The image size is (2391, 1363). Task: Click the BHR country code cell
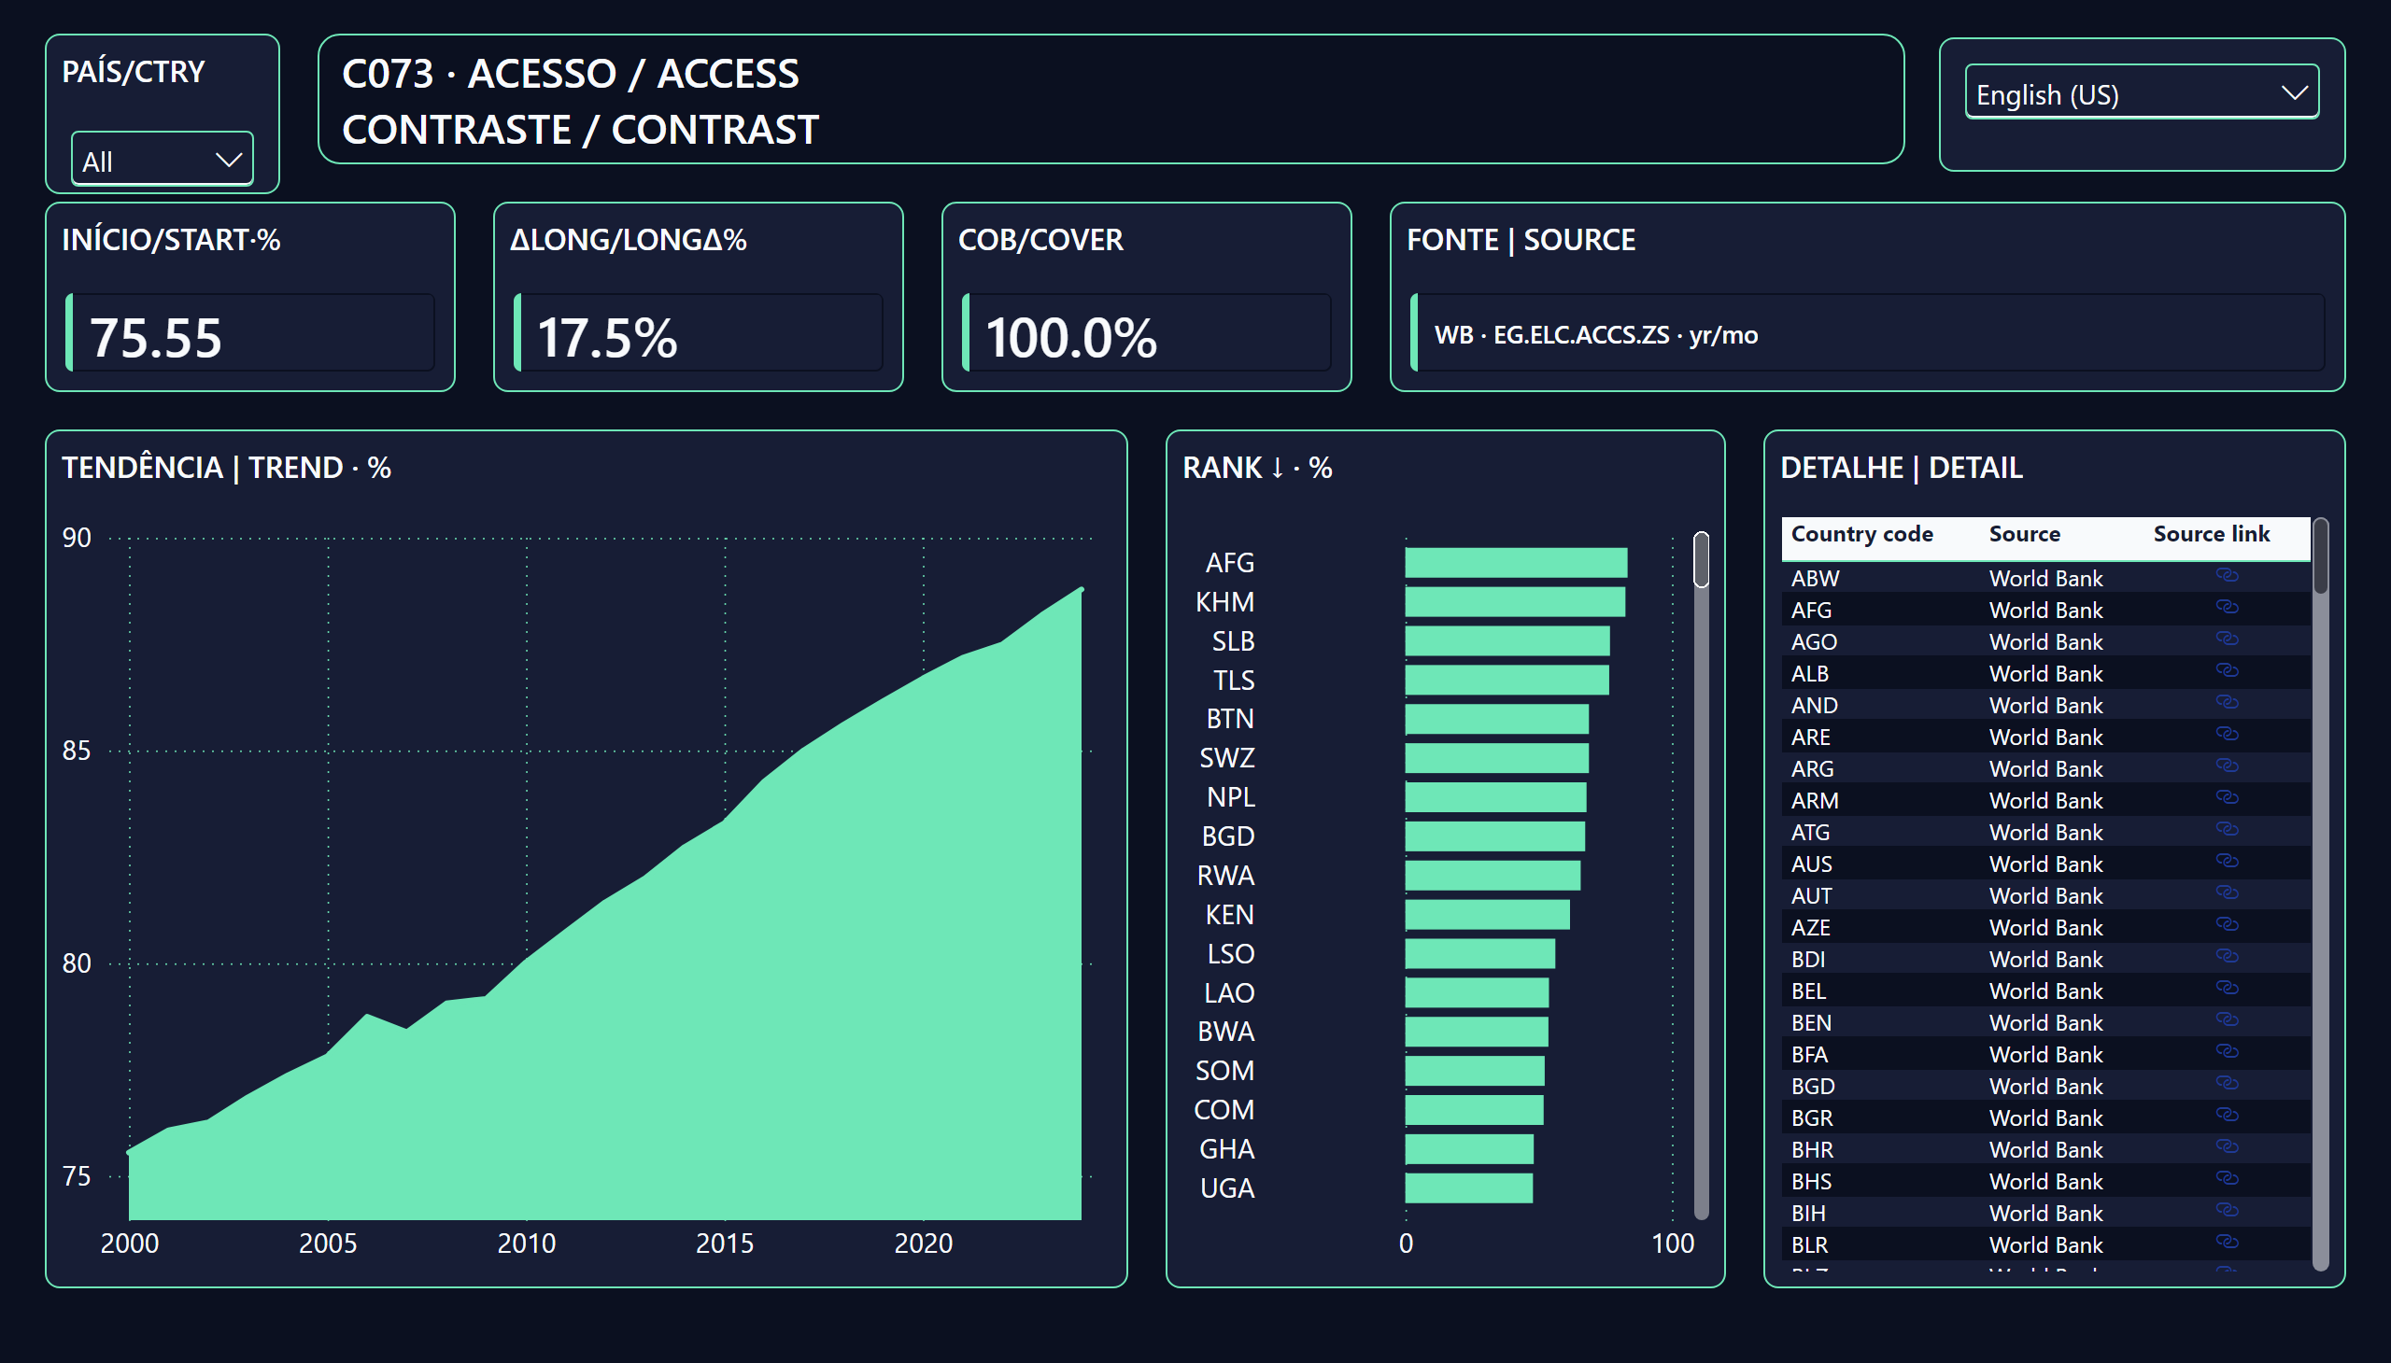click(1812, 1149)
